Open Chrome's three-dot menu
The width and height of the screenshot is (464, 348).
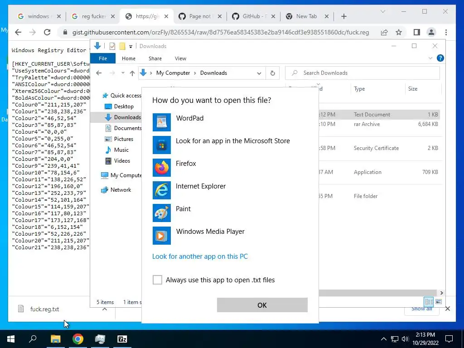446,32
